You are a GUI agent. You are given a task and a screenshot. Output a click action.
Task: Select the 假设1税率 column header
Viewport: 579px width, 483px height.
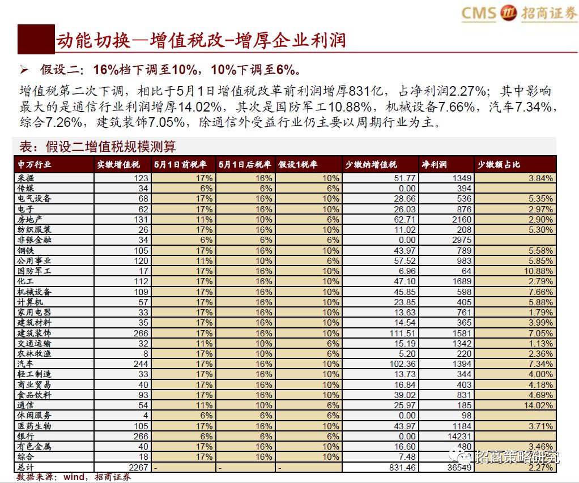[298, 165]
